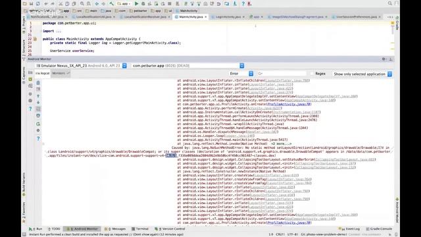Switch to the MainActivity.java tab
Image resolution: width=421 pixels, height=237 pixels.
[x=191, y=16]
